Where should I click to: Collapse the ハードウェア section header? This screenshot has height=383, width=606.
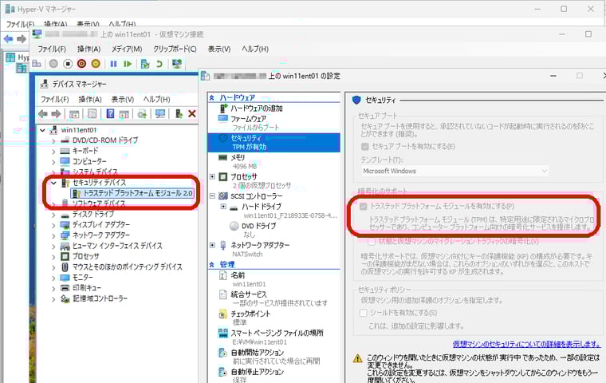212,98
